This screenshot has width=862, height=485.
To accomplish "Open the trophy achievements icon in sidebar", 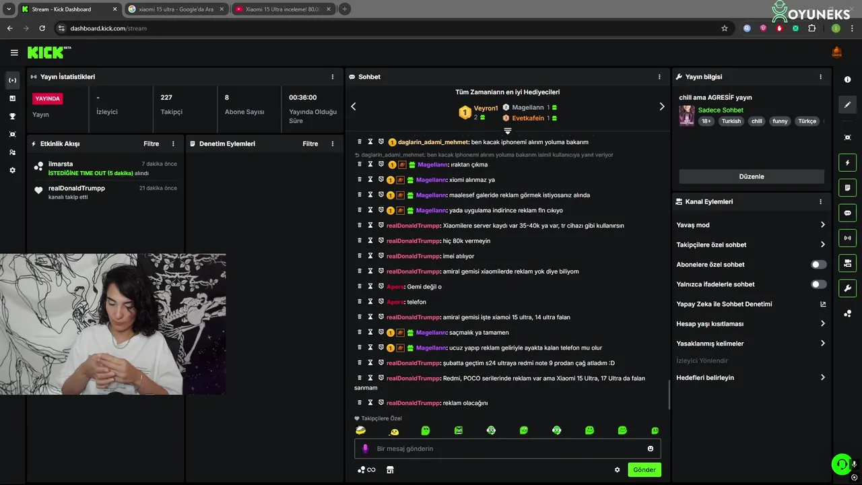I will (x=12, y=117).
